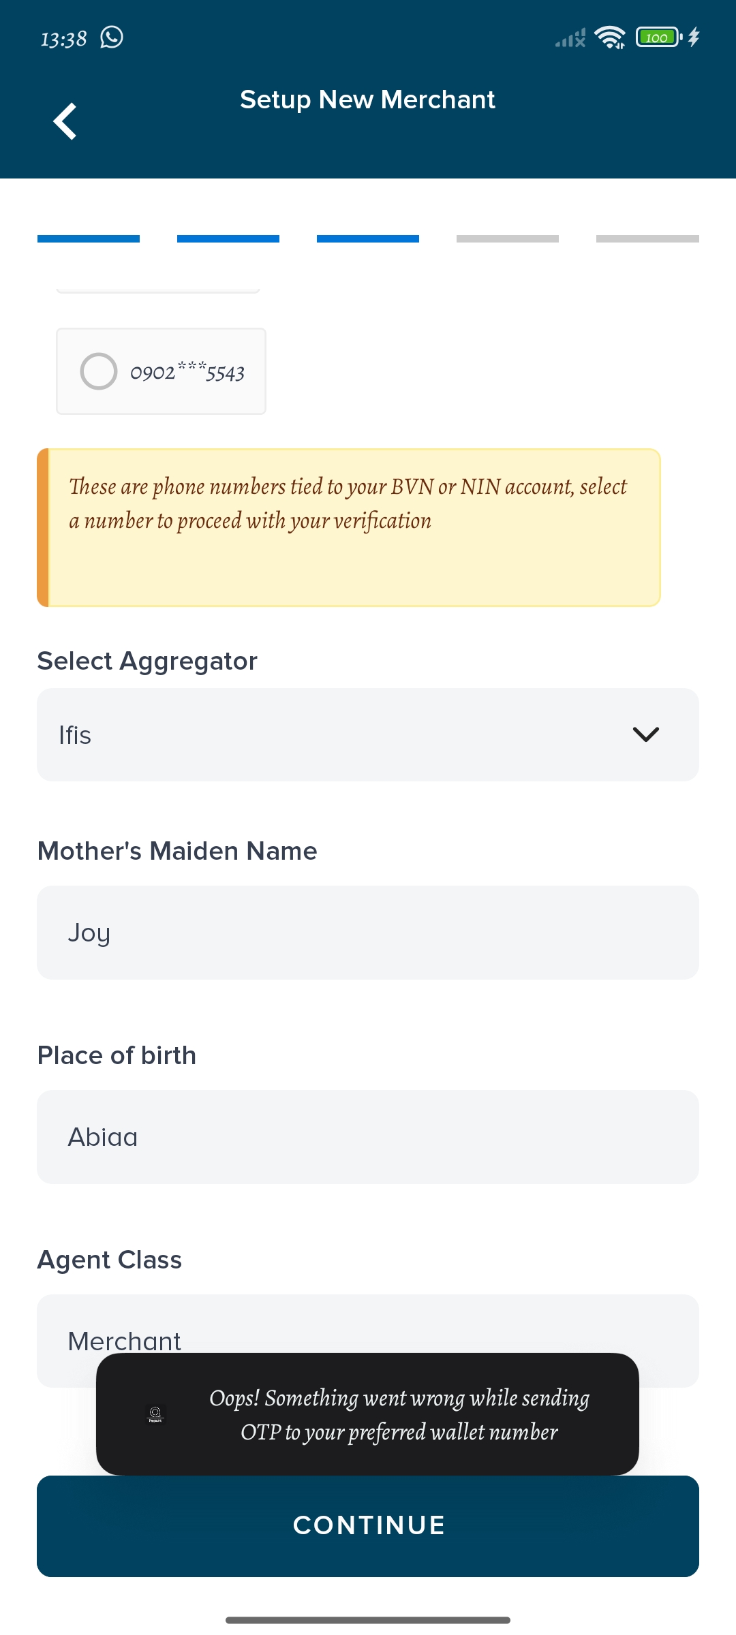
Task: Jump to the first progress step
Action: coord(89,239)
